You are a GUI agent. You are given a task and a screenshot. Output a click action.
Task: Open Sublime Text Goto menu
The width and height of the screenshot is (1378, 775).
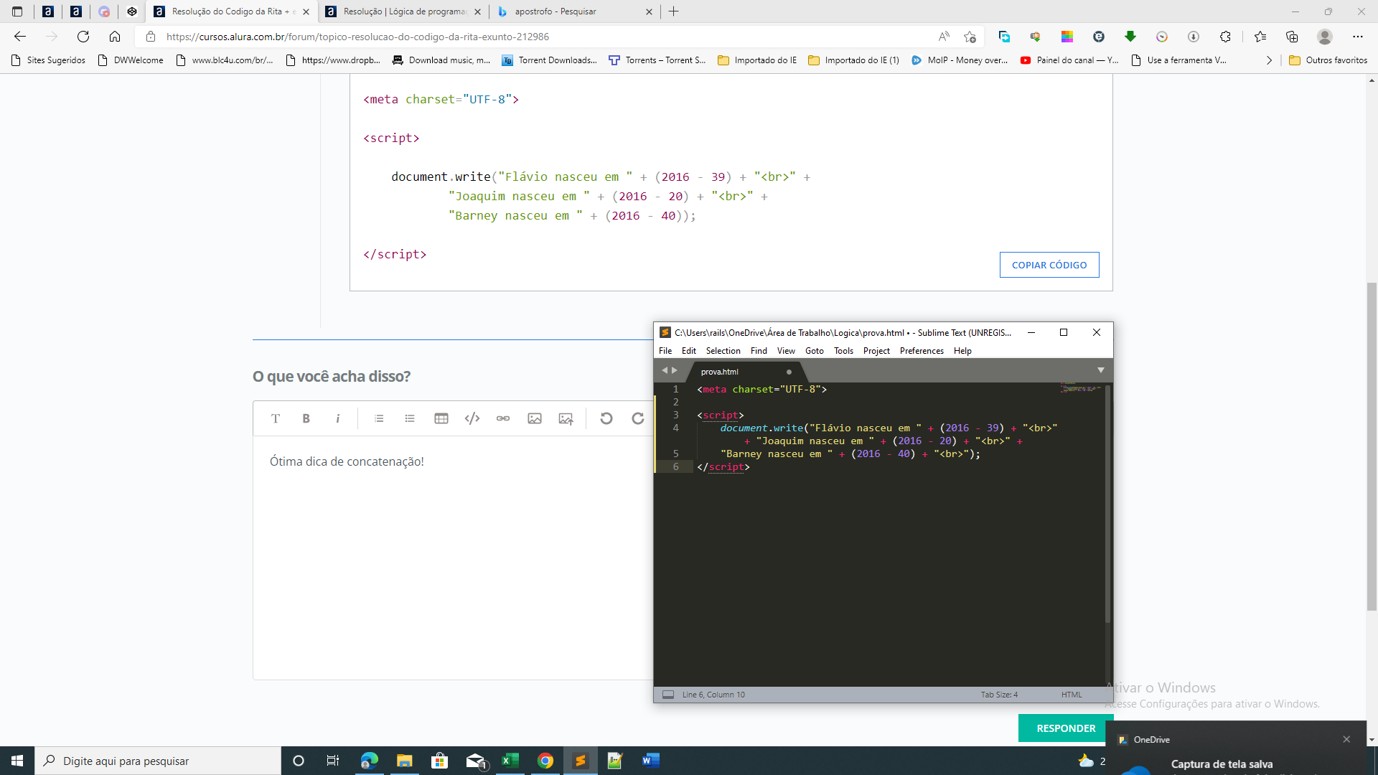point(815,351)
